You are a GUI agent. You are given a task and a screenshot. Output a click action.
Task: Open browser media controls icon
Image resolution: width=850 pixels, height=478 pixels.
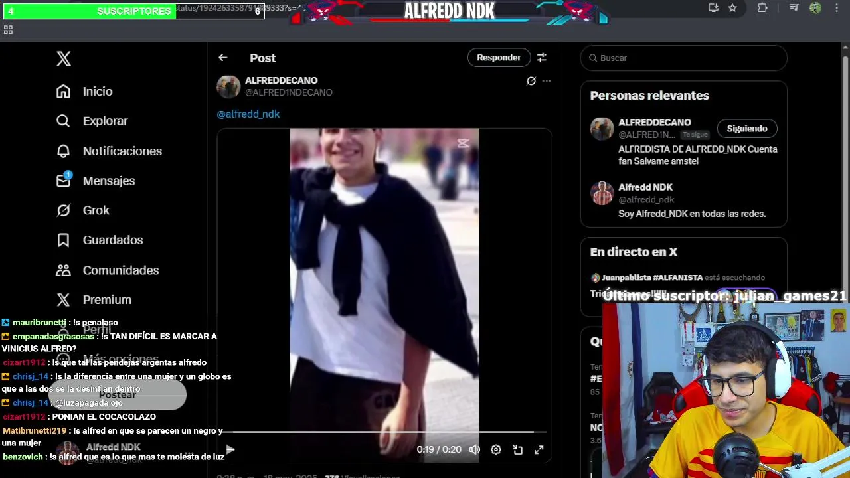point(794,8)
